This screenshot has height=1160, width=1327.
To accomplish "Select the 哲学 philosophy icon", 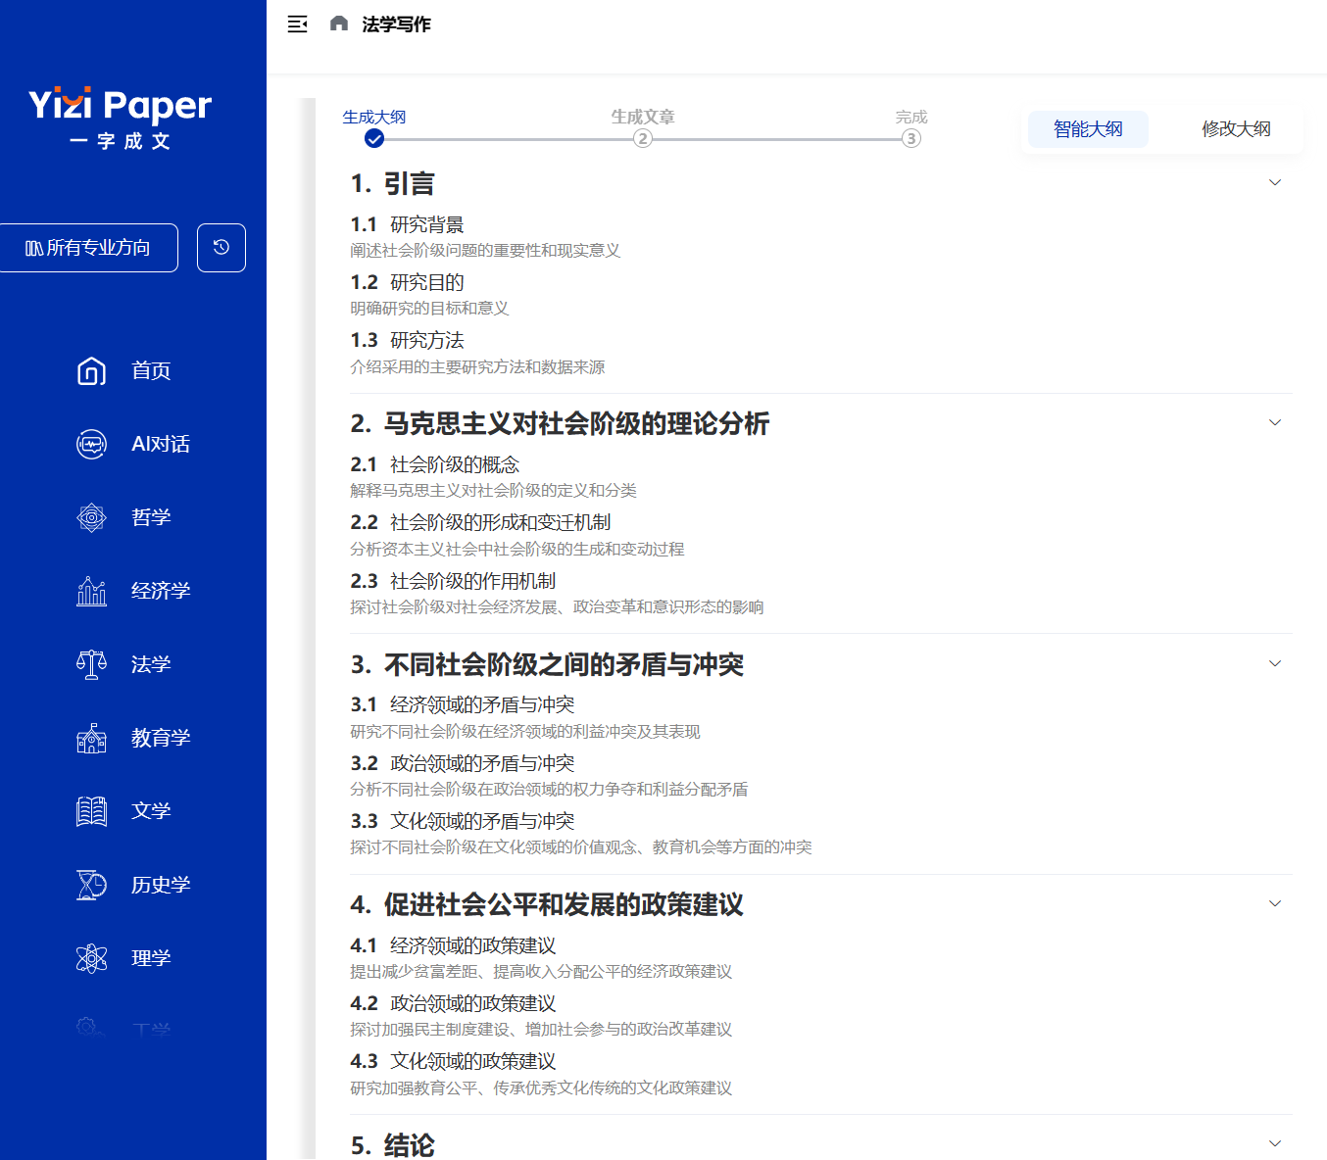I will (92, 517).
